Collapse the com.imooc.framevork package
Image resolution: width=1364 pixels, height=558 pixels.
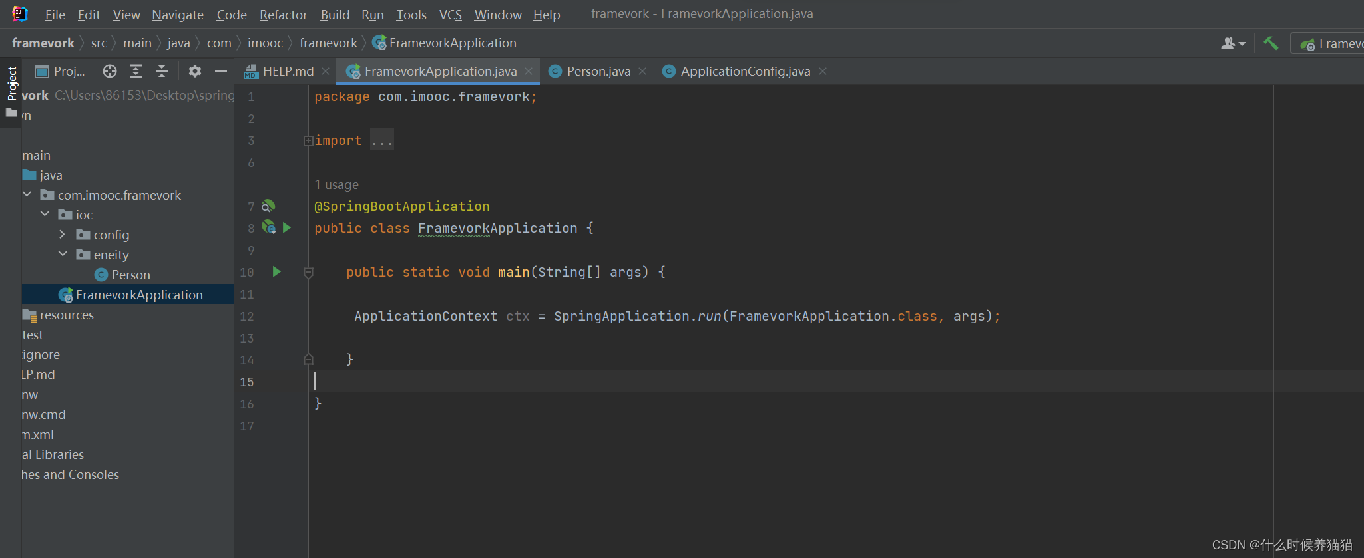27,194
